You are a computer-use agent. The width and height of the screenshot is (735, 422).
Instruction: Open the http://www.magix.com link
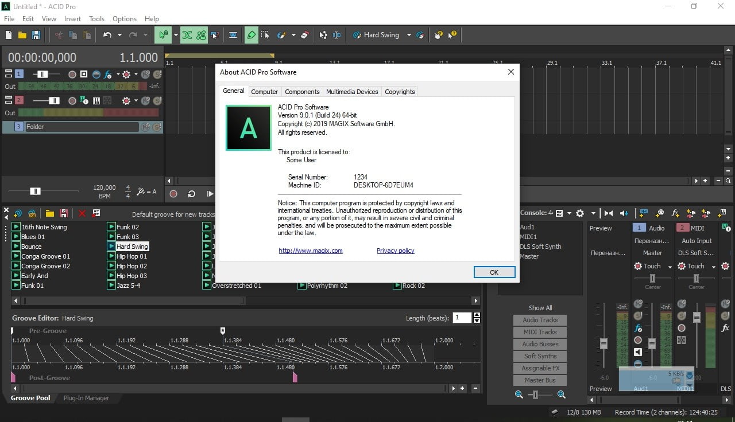click(311, 251)
